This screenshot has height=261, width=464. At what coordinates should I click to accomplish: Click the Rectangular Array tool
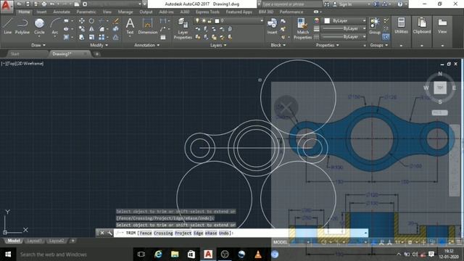[101, 37]
